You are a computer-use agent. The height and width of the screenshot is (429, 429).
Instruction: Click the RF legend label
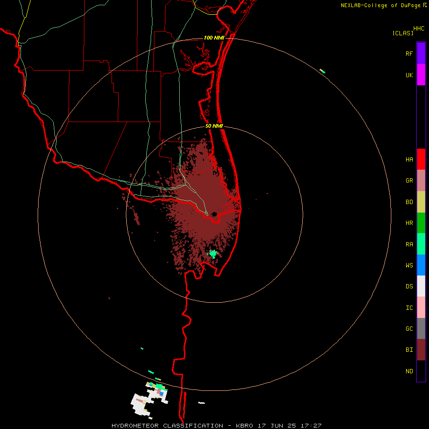coord(409,53)
